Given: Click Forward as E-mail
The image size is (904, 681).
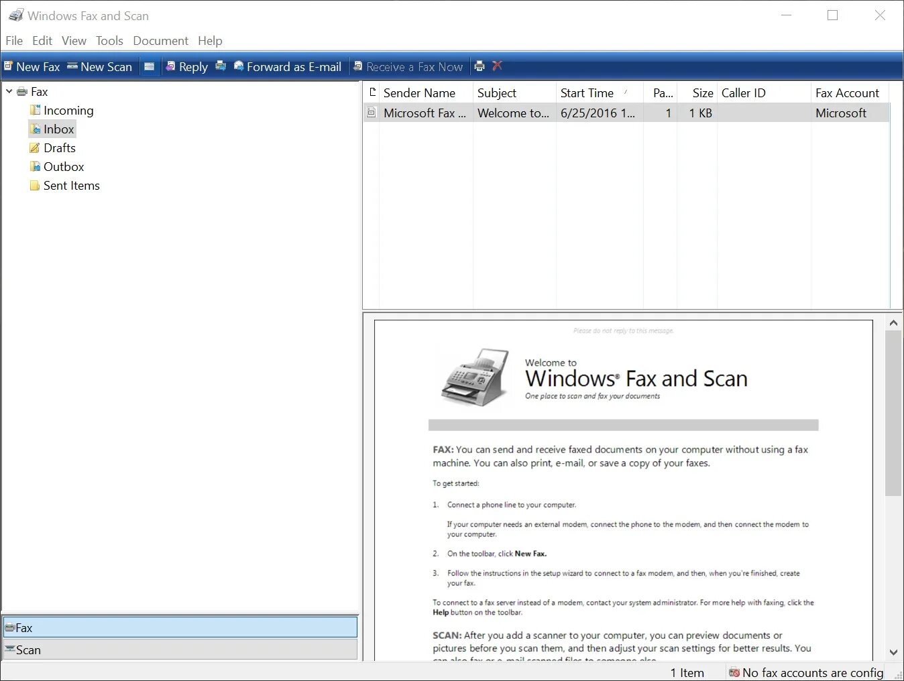Looking at the screenshot, I should coord(288,66).
